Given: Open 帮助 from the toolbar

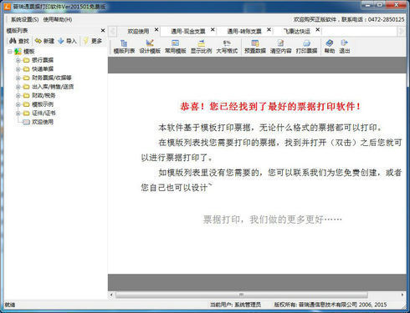Looking at the screenshot, I should [x=330, y=47].
